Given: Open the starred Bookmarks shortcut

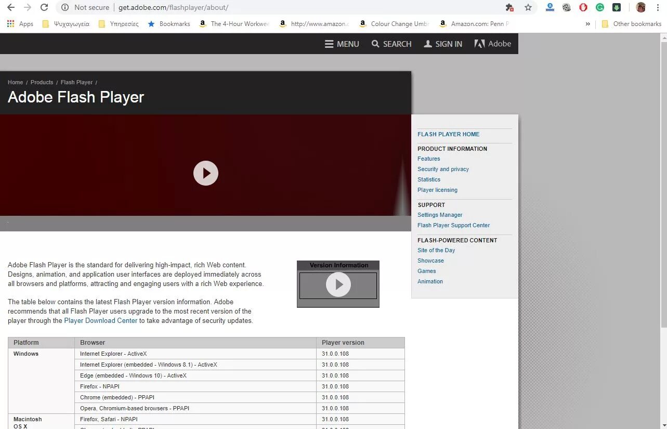Looking at the screenshot, I should (169, 24).
